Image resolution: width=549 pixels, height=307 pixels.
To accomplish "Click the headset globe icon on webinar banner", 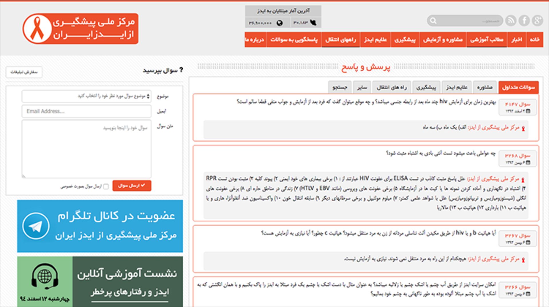I will tap(45, 276).
